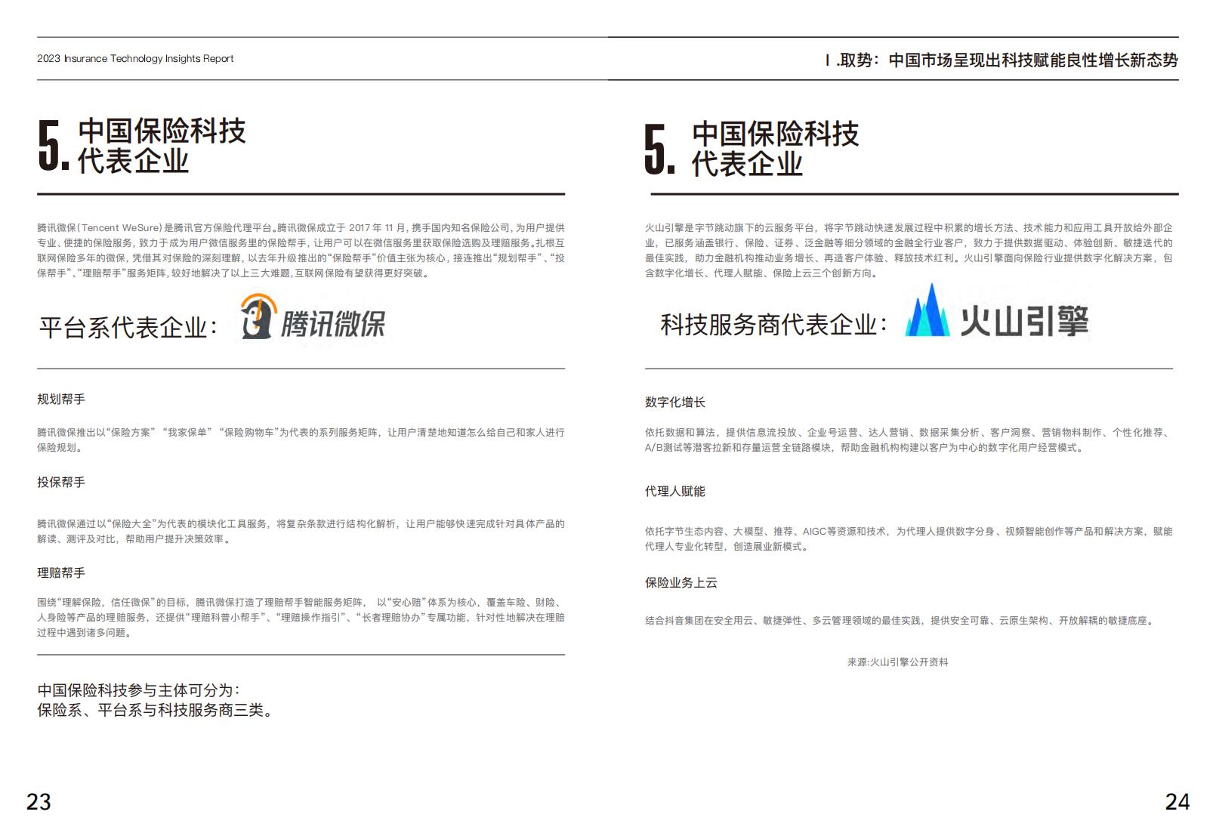Click the Volcano Engine mountain logo
The height and width of the screenshot is (830, 1216).
click(927, 310)
